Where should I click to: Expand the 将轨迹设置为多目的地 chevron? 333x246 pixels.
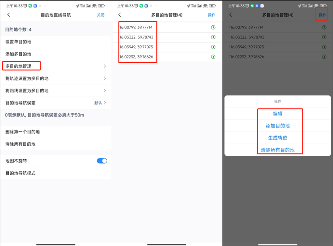click(105, 79)
